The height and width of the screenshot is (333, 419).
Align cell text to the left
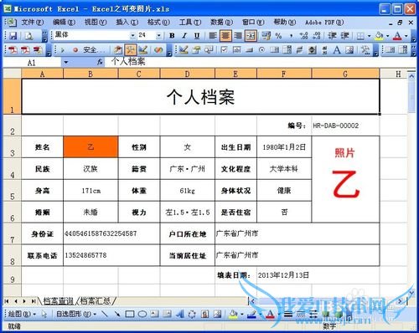213,35
